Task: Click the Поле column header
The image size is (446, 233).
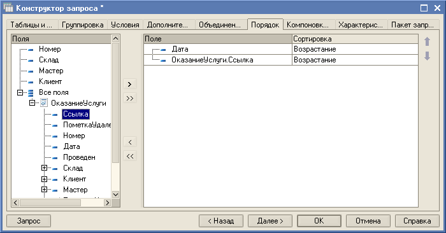Action: (x=218, y=39)
